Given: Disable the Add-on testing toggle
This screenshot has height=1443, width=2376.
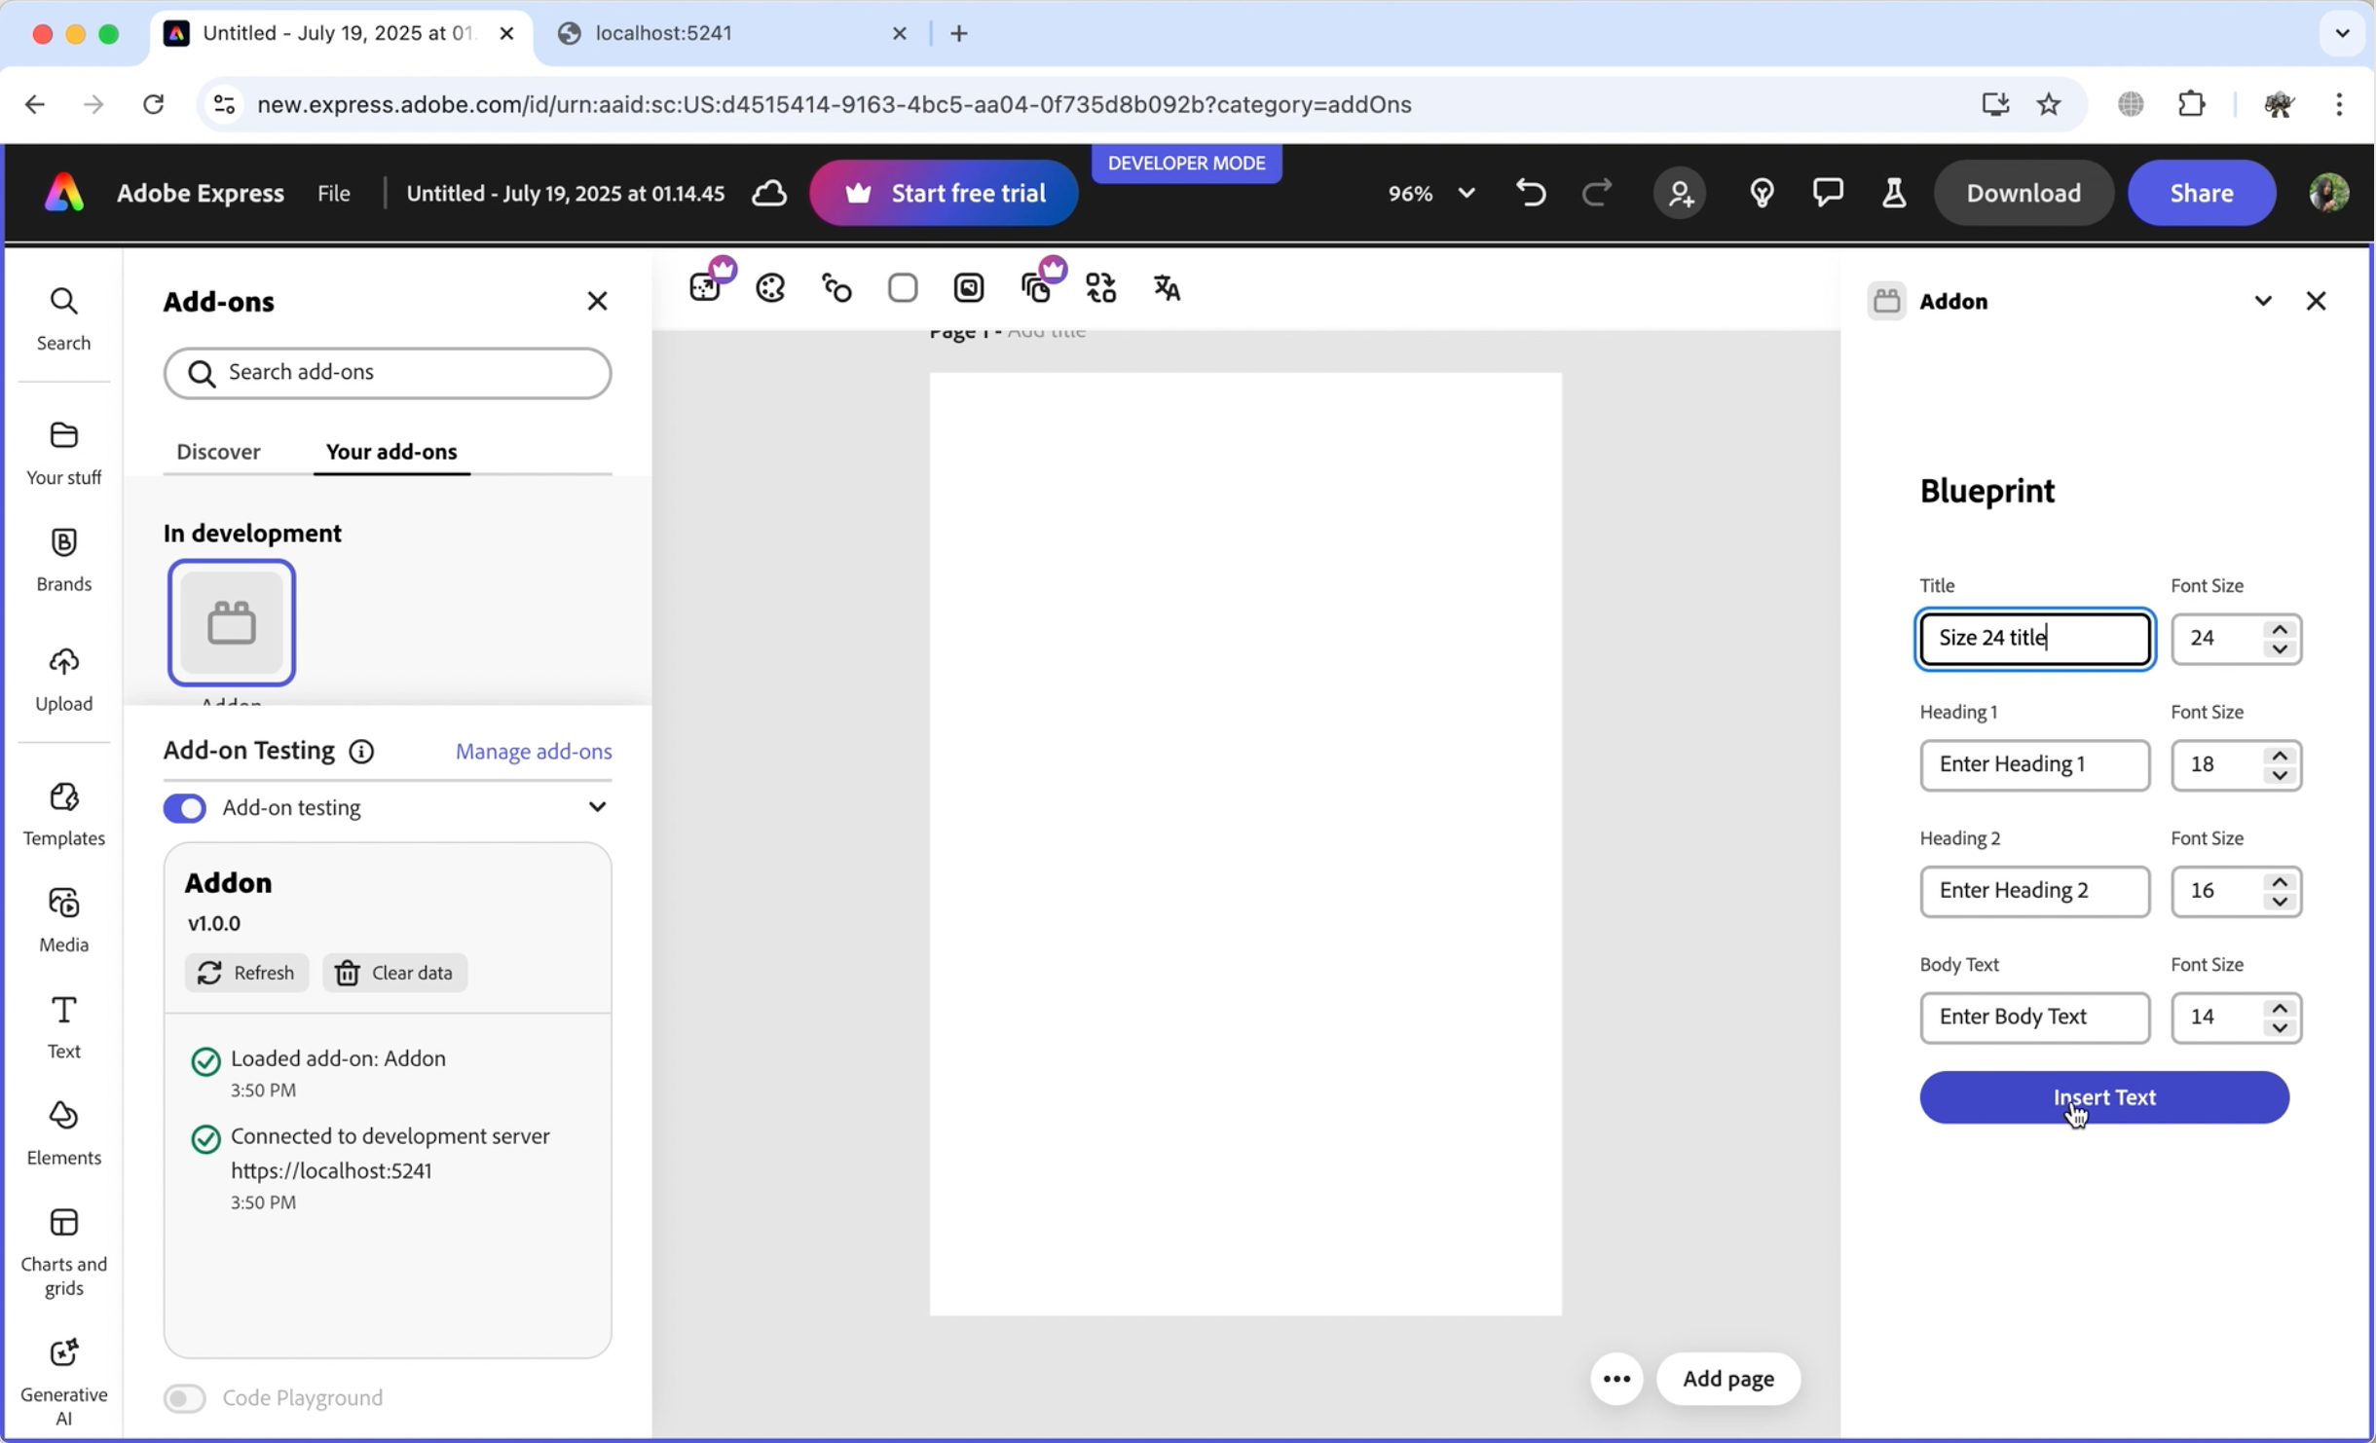Looking at the screenshot, I should tap(184, 808).
